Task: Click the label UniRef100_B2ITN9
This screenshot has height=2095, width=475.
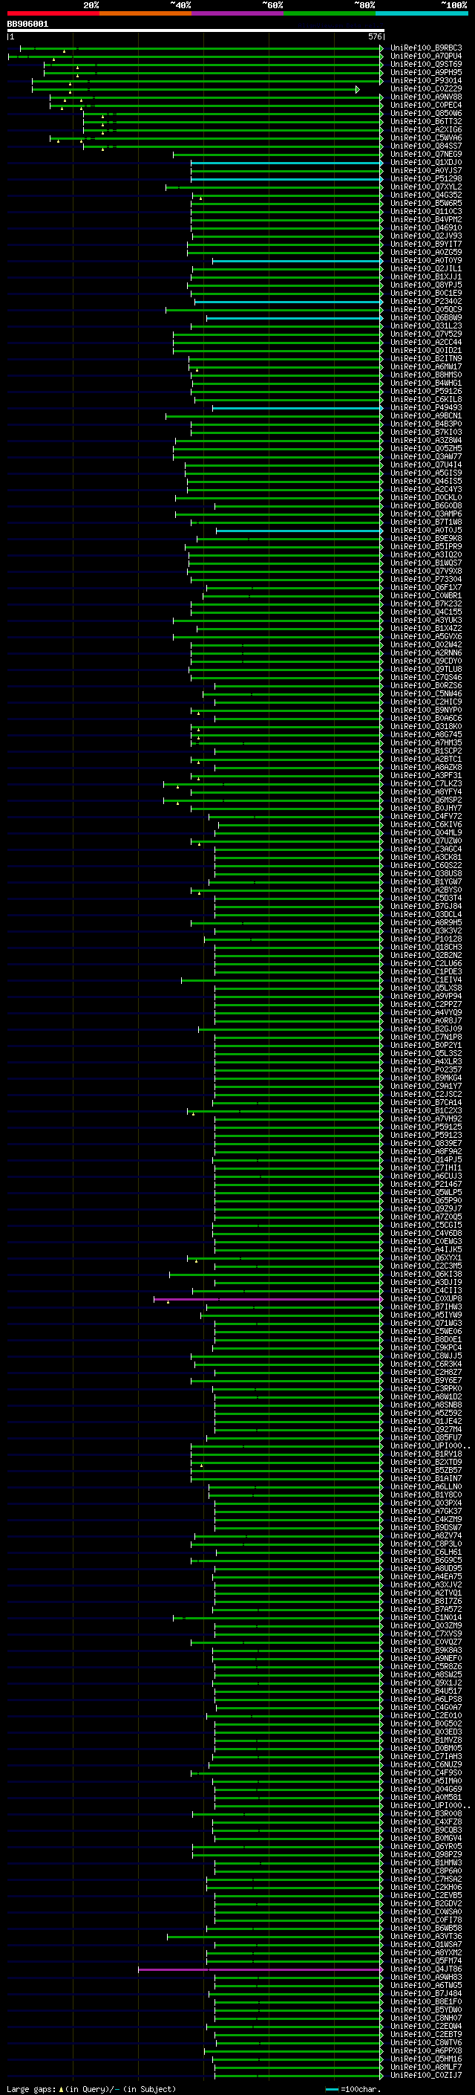Action: pos(426,359)
